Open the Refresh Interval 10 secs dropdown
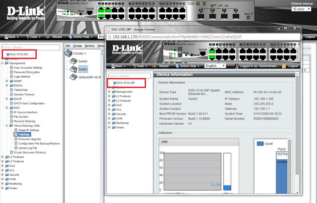The width and height of the screenshot is (317, 203). point(301,9)
